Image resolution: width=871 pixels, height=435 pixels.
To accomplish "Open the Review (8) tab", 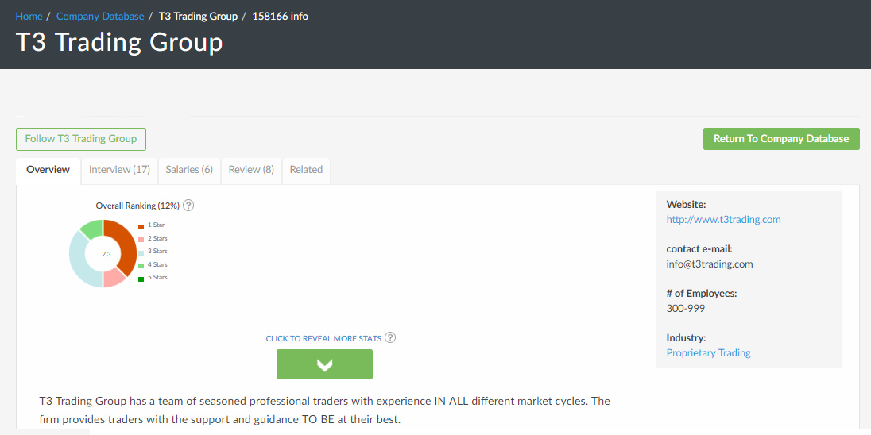I will [x=251, y=170].
